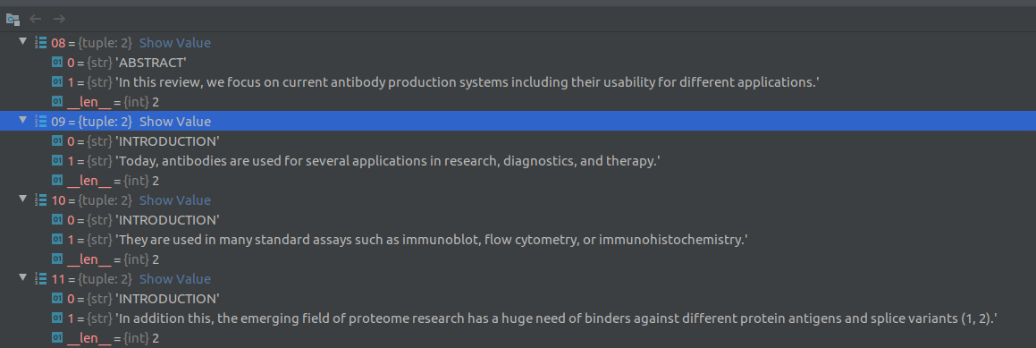Open Show Value link for item 11

pyautogui.click(x=175, y=278)
